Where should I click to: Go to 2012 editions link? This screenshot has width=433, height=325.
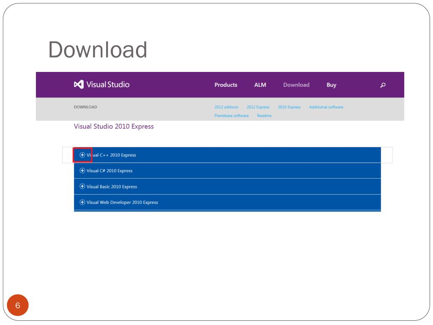click(227, 107)
